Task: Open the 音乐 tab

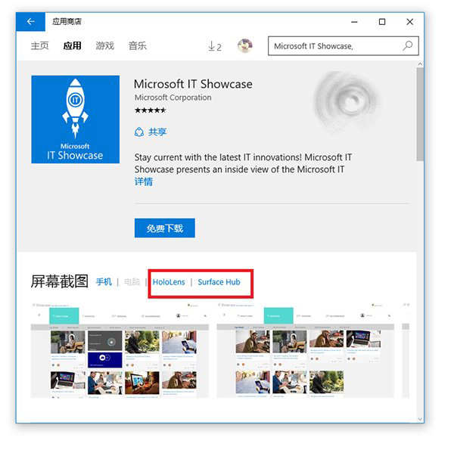Action: click(138, 45)
